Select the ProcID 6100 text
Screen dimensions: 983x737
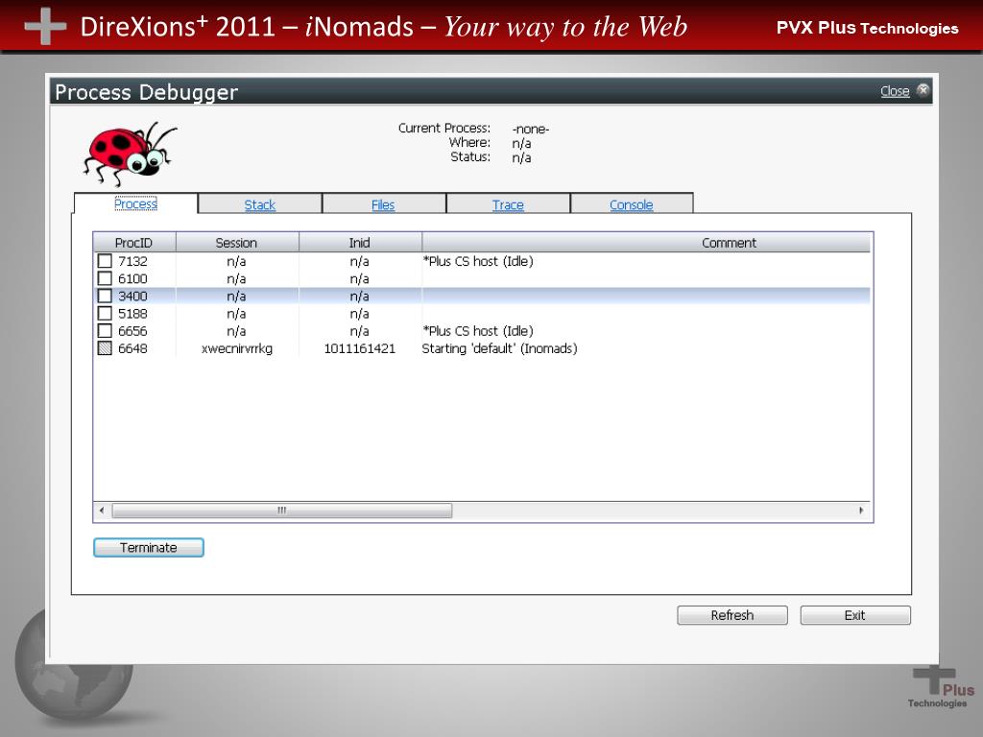tap(132, 278)
